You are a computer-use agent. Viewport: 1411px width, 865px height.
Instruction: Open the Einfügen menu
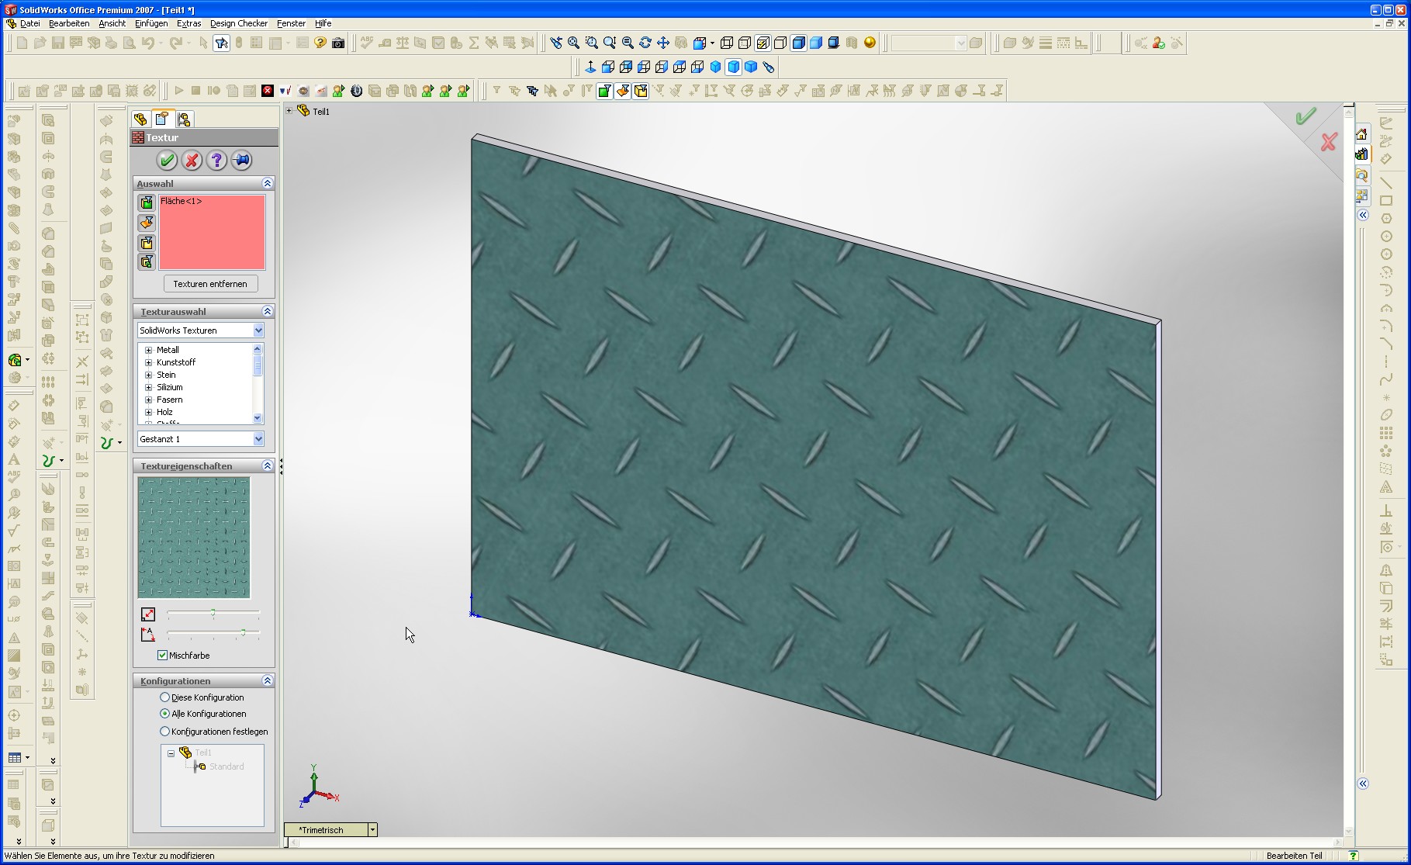[x=151, y=23]
